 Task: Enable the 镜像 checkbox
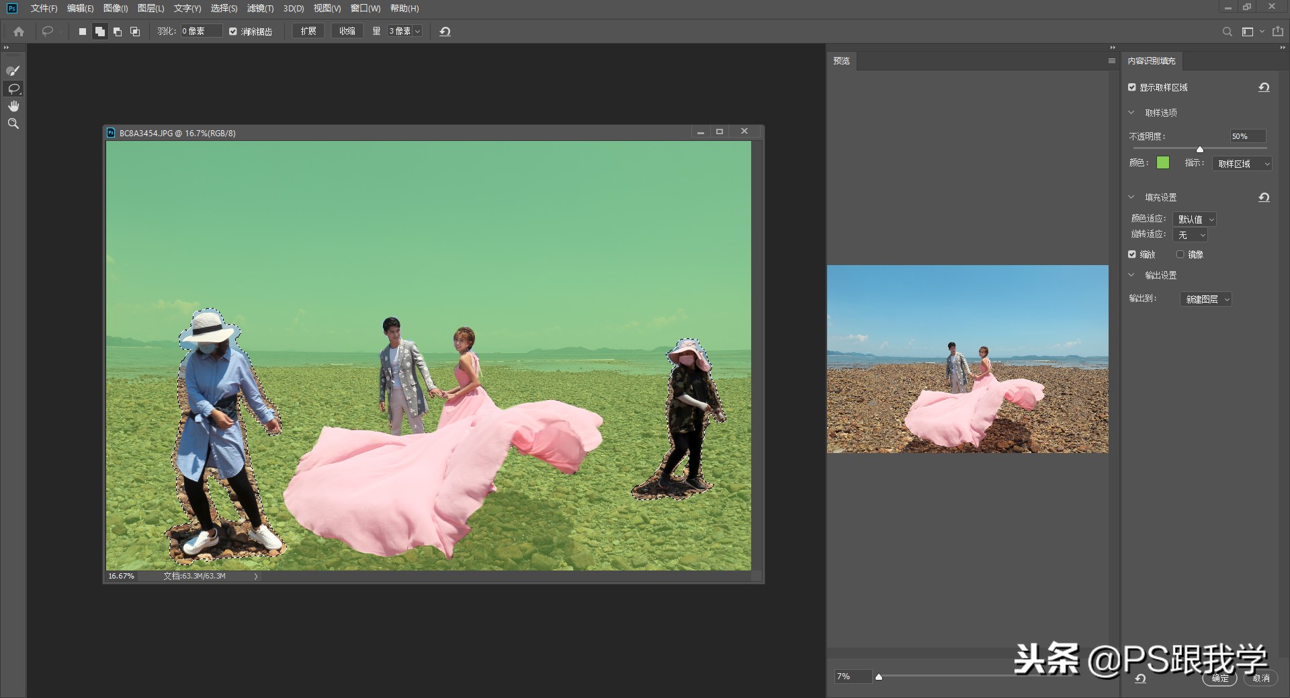(1180, 254)
